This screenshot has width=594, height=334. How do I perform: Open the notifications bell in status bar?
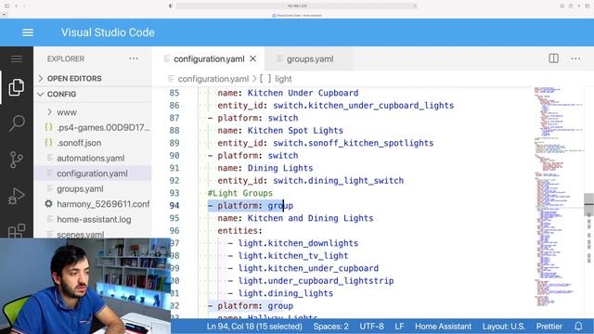pyautogui.click(x=578, y=326)
